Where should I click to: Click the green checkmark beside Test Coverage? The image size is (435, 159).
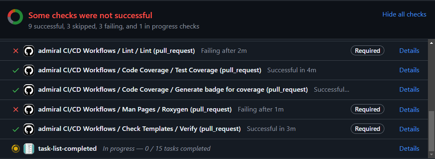[16, 71]
